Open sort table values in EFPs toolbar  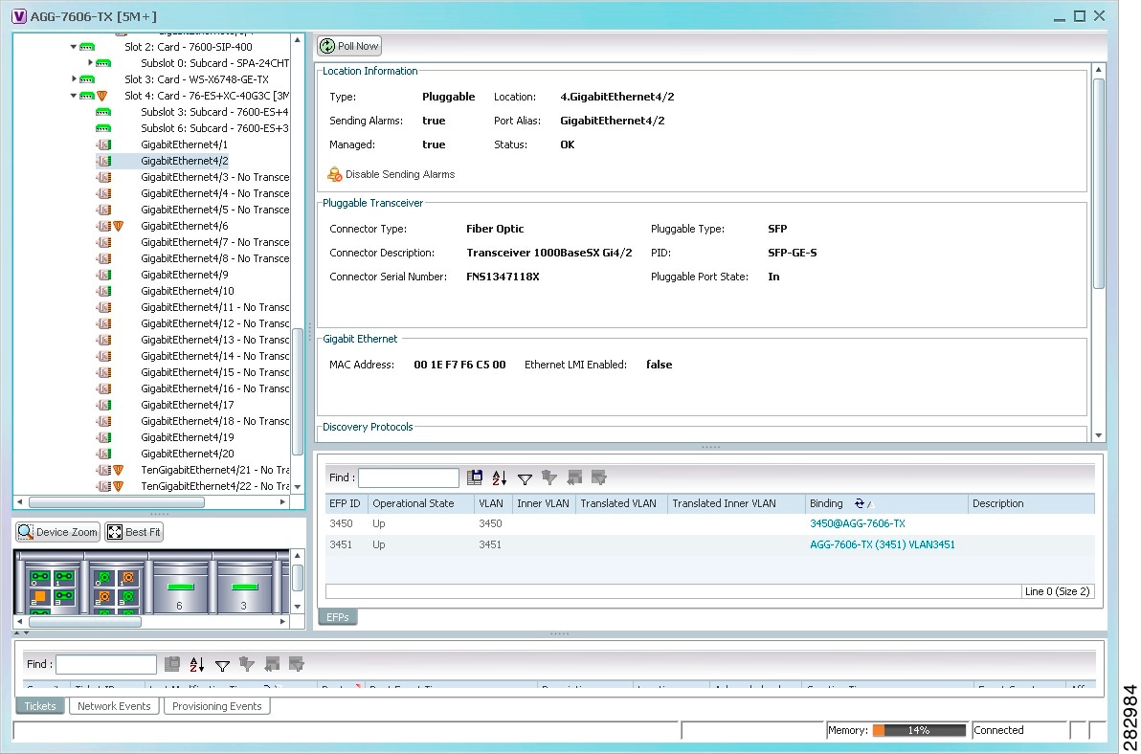click(500, 477)
